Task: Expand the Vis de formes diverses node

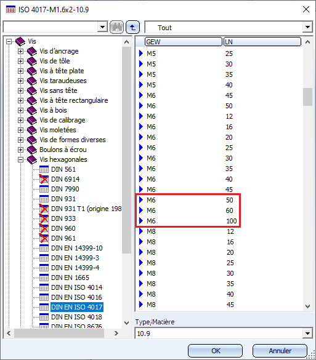Action: click(20, 140)
